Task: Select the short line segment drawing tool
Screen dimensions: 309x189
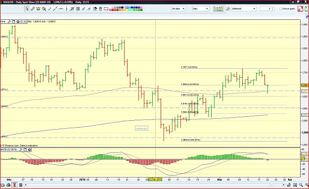Action: [x=49, y=9]
